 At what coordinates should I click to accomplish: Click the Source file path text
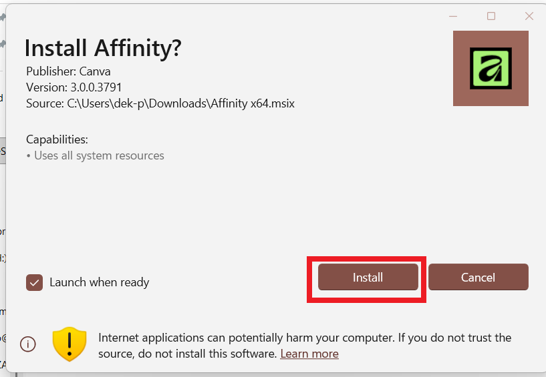pos(160,103)
